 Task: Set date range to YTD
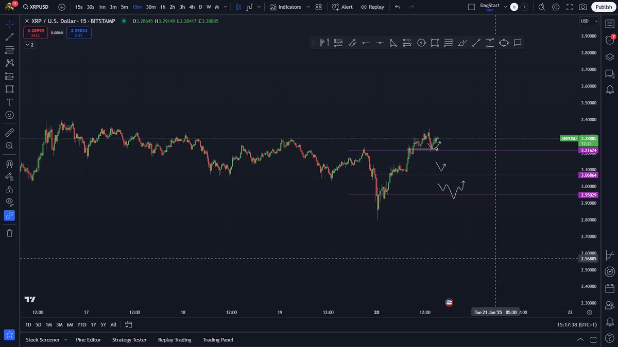tap(81, 325)
